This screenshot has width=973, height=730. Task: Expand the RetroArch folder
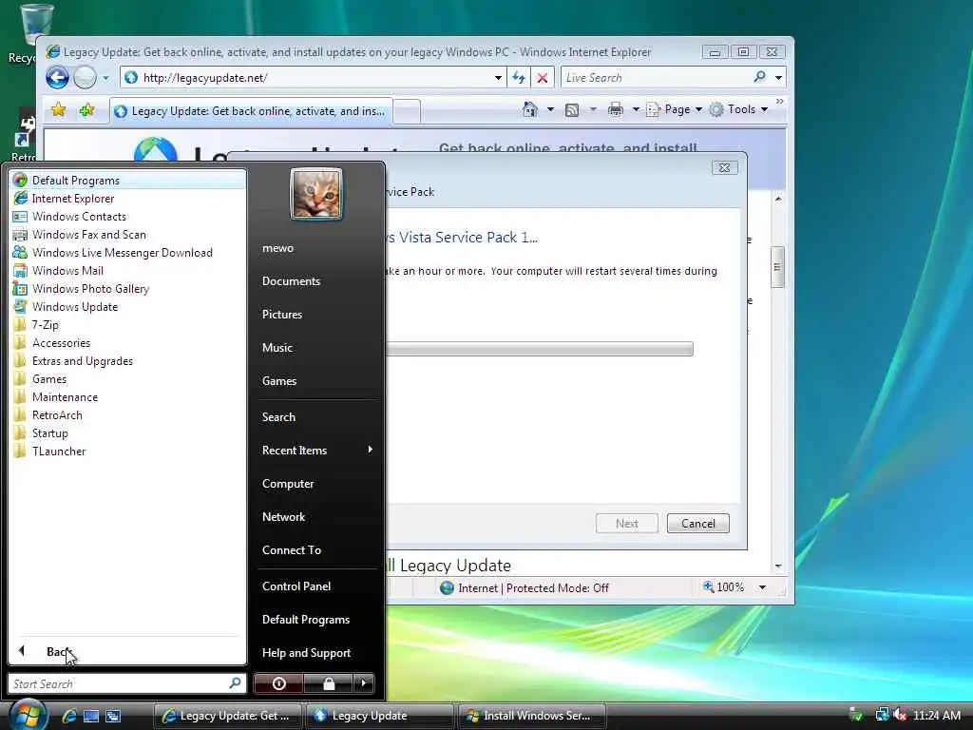click(128, 414)
